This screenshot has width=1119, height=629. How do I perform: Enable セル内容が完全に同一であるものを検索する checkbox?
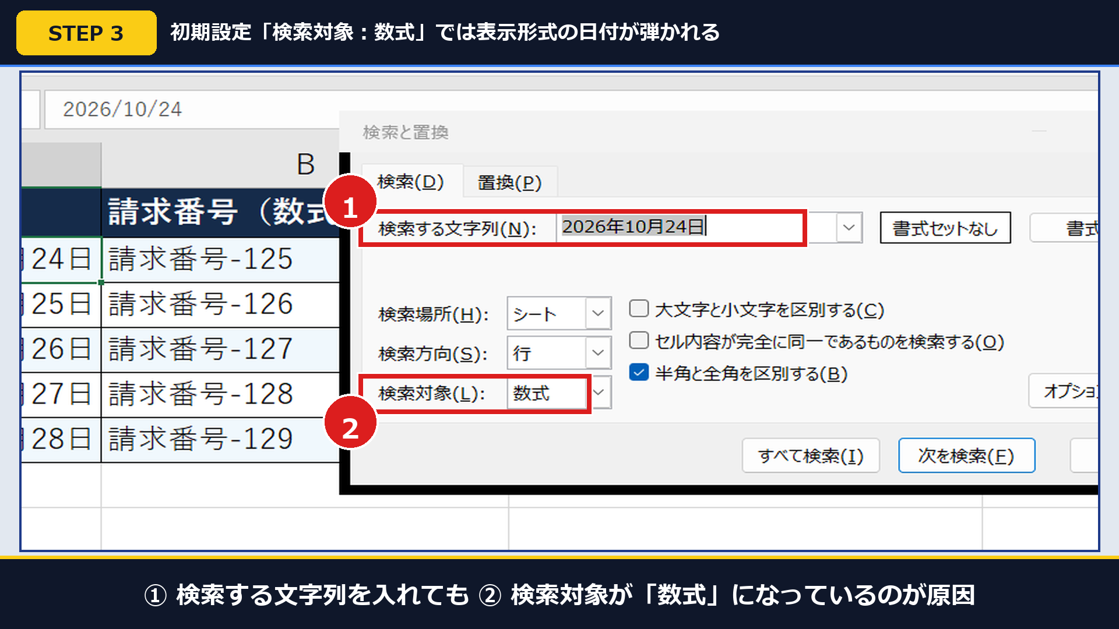pyautogui.click(x=639, y=340)
